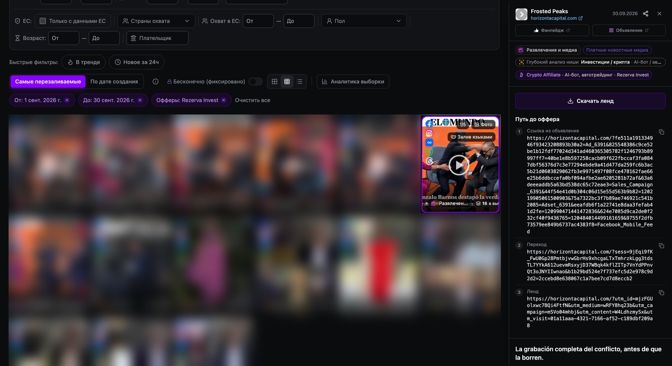Open the Frosted Peaks advertiser avatar

pos(521,14)
